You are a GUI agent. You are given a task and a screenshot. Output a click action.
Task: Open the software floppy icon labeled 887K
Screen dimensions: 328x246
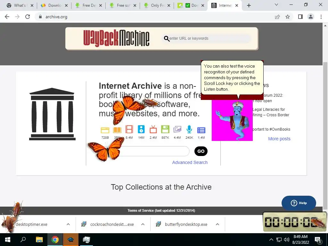165,129
